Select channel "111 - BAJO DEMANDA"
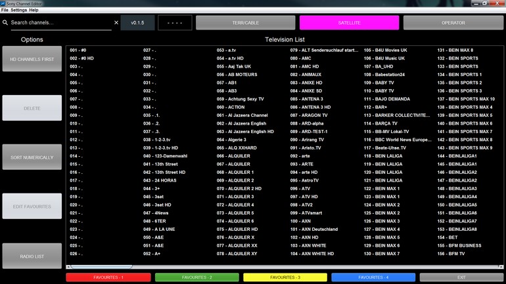This screenshot has width=506, height=284. 387,99
